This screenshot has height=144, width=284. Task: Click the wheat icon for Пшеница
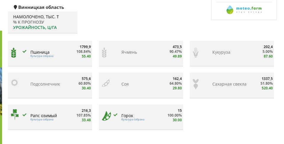point(14,53)
